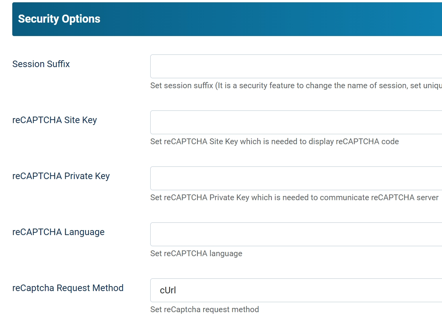This screenshot has height=334, width=442.
Task: Click the reCAPTCHA Site Key label
Action: coord(54,120)
